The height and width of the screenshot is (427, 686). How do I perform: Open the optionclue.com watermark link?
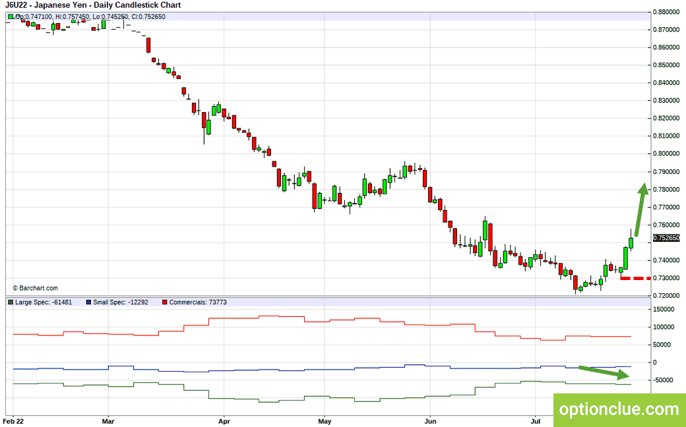[619, 409]
